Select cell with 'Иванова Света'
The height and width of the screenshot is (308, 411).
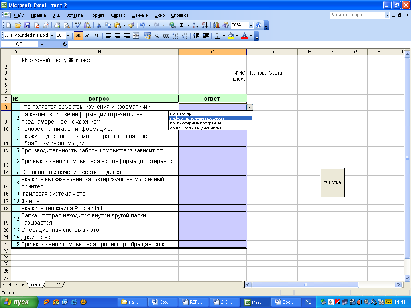tap(272, 73)
